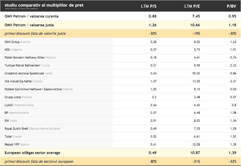Select the 'BP Marea Britanie' row label
The image size is (241, 166).
pyautogui.click(x=16, y=113)
